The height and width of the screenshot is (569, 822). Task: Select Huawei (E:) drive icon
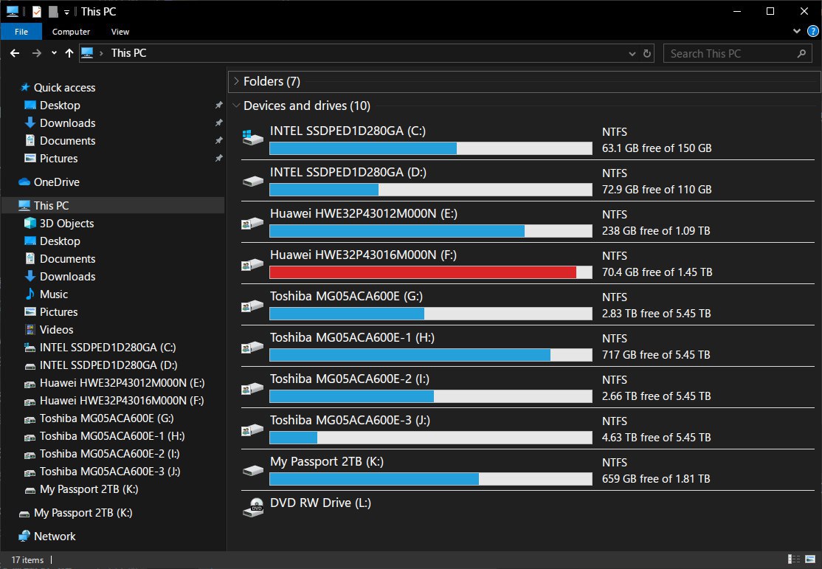coord(252,223)
